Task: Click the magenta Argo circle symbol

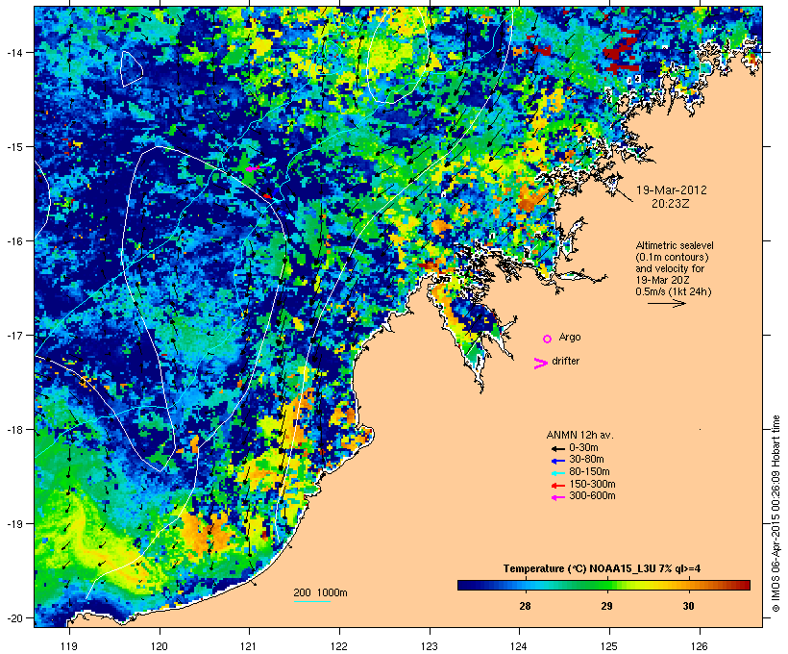Action: [x=547, y=339]
